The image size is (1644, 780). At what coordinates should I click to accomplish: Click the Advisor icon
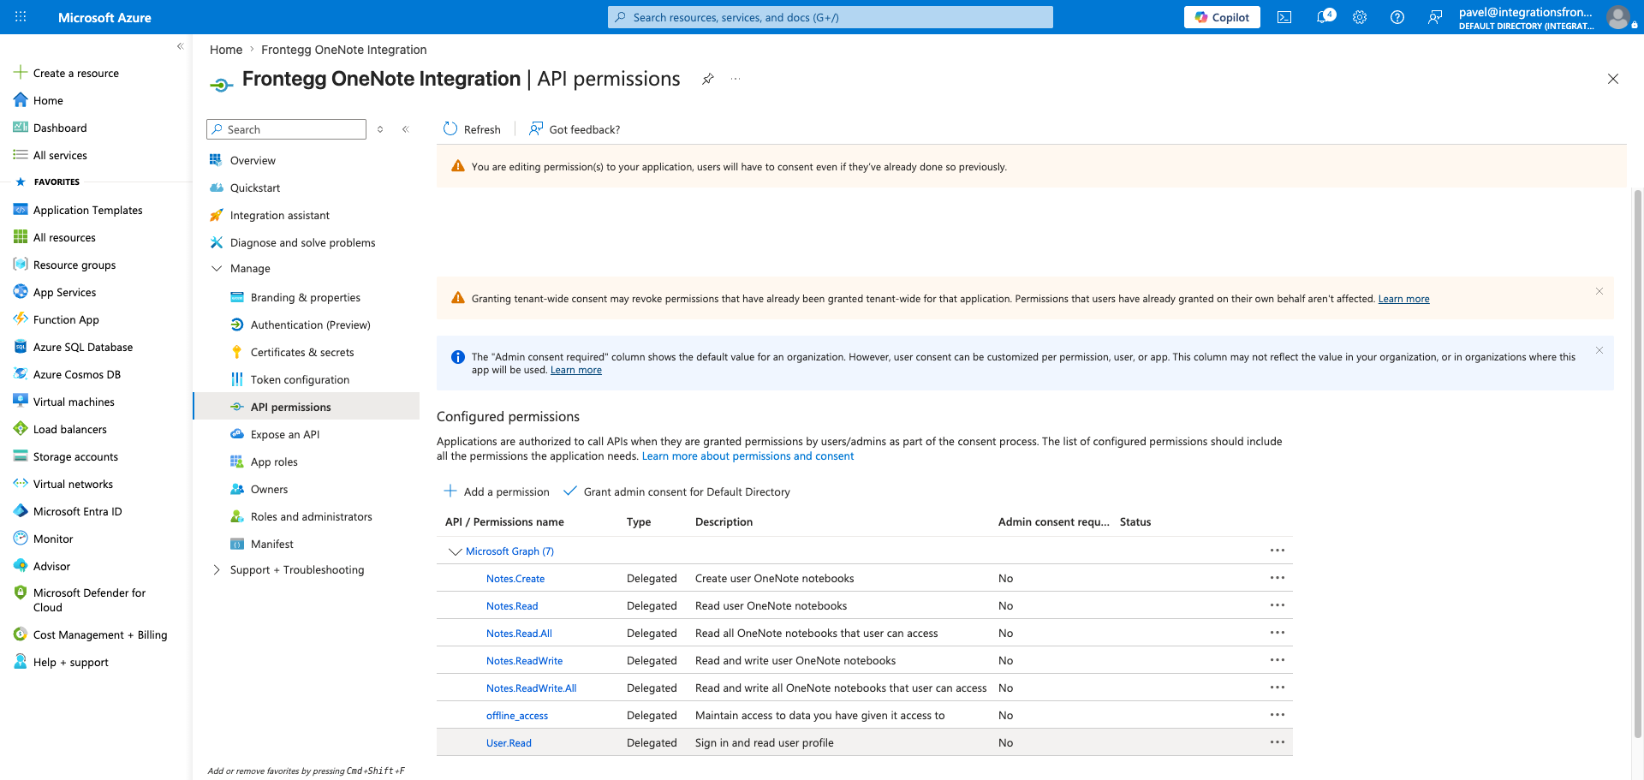pos(21,566)
